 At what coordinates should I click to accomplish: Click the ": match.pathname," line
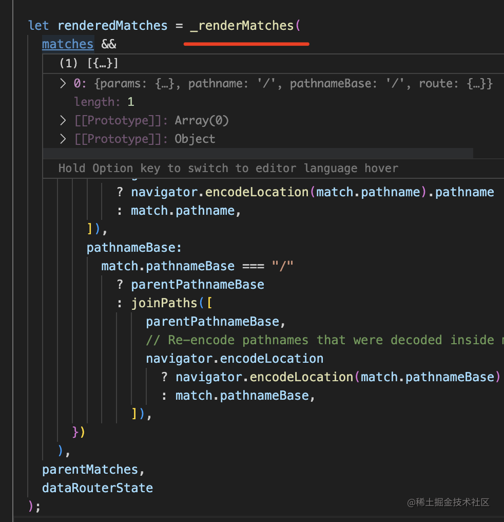pyautogui.click(x=179, y=211)
